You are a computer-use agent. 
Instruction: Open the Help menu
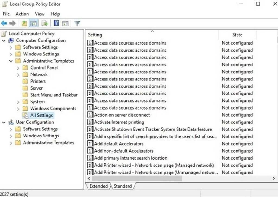(x=55, y=14)
